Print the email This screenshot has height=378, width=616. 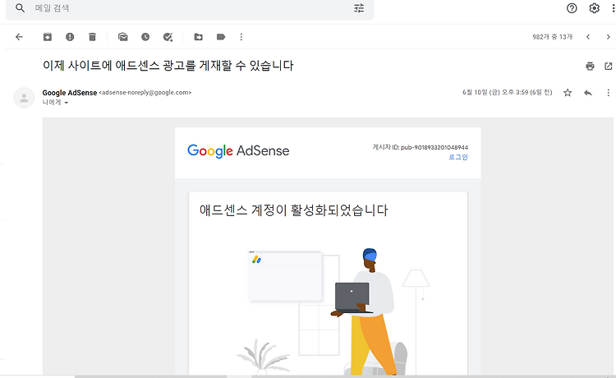coord(590,66)
